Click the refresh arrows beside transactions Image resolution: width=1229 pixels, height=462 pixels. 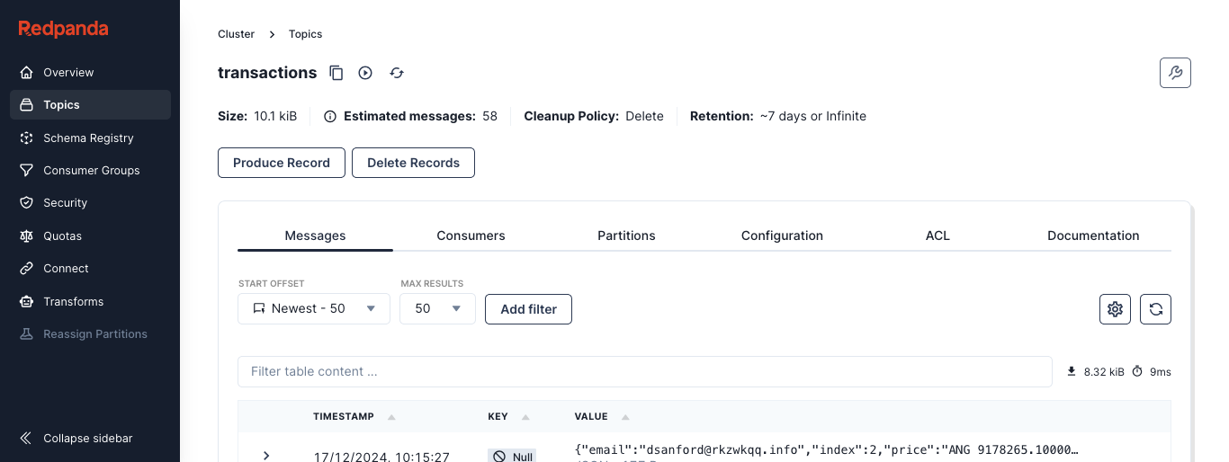click(x=397, y=73)
